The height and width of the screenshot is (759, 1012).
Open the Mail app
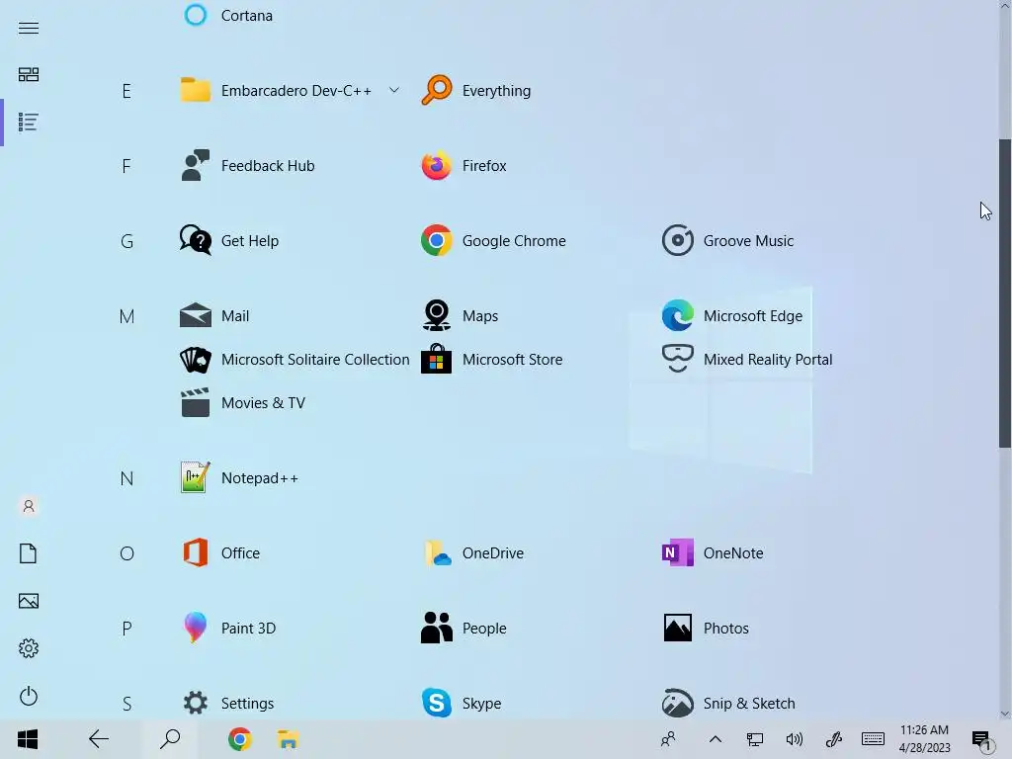pos(214,315)
